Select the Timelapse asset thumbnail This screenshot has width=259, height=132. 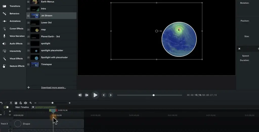click(35, 64)
